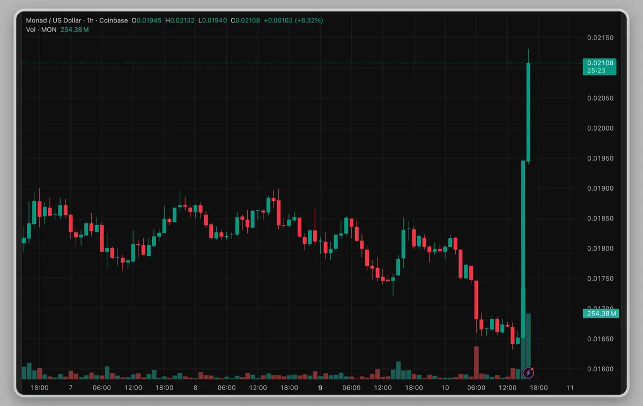Image resolution: width=643 pixels, height=406 pixels.
Task: Click the 0.01900 price axis label
Action: pos(600,189)
